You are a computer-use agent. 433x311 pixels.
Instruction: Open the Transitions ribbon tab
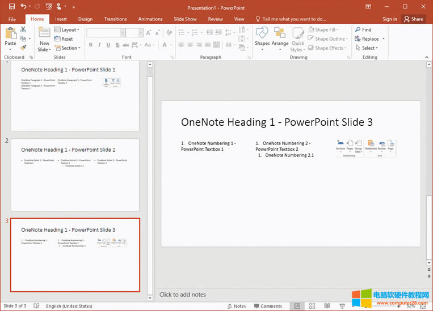pyautogui.click(x=116, y=19)
